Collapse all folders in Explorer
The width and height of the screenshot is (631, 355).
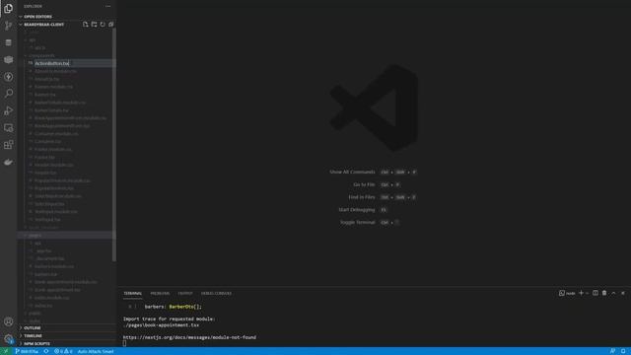coord(111,25)
